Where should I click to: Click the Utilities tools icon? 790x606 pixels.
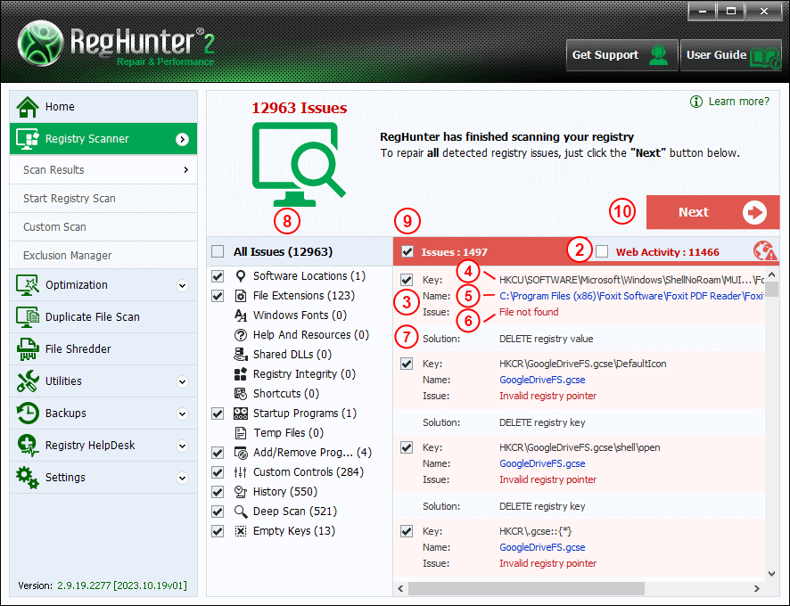tap(29, 381)
